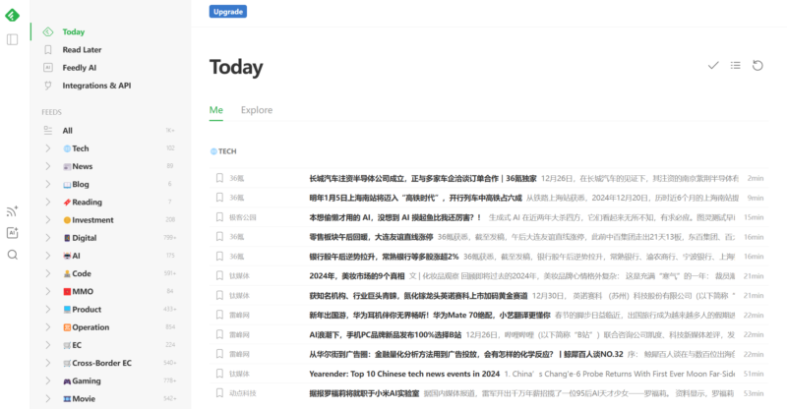The height and width of the screenshot is (409, 787).
Task: Open the list view options icon
Action: click(735, 66)
